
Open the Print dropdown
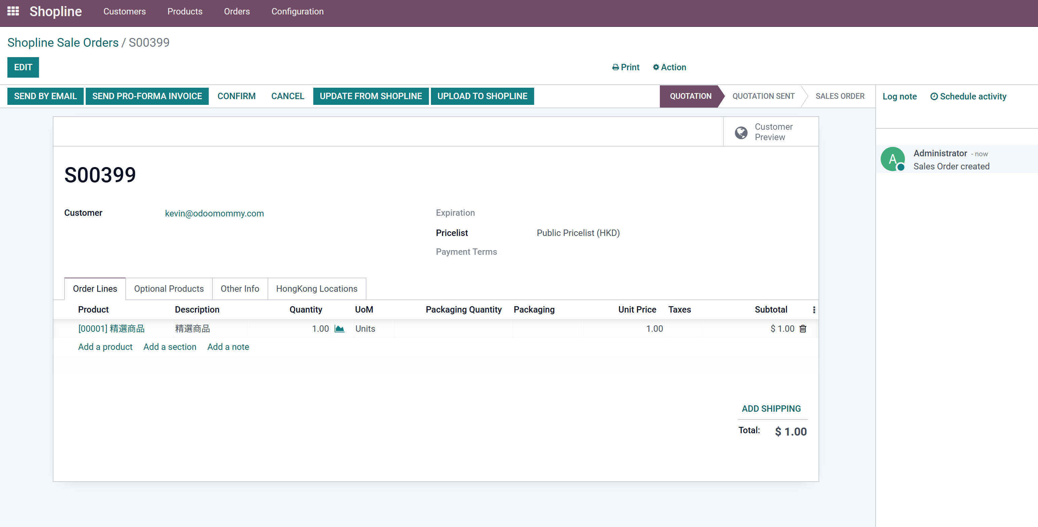[625, 67]
